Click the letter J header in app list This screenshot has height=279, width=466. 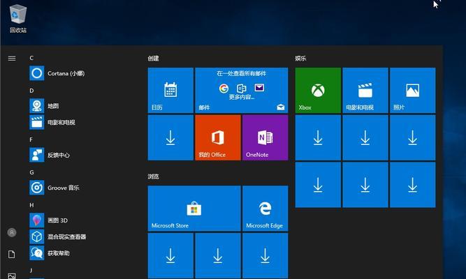click(31, 270)
